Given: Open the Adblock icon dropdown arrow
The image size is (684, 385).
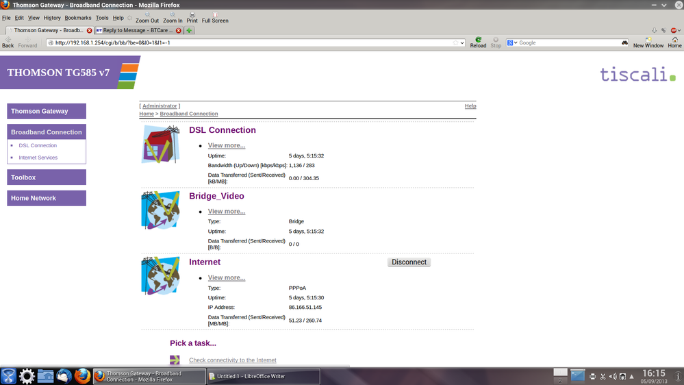Looking at the screenshot, I should [679, 30].
